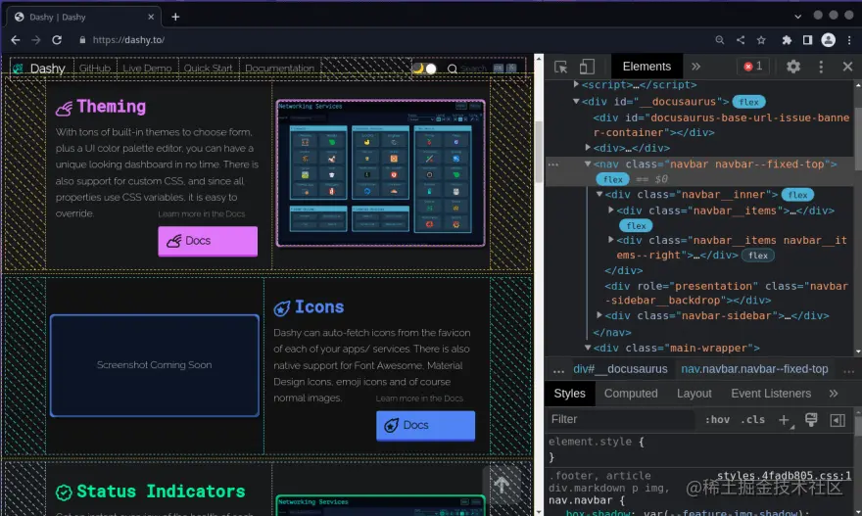This screenshot has height=516, width=862.
Task: Open the DevTools error counter badge
Action: click(x=752, y=67)
